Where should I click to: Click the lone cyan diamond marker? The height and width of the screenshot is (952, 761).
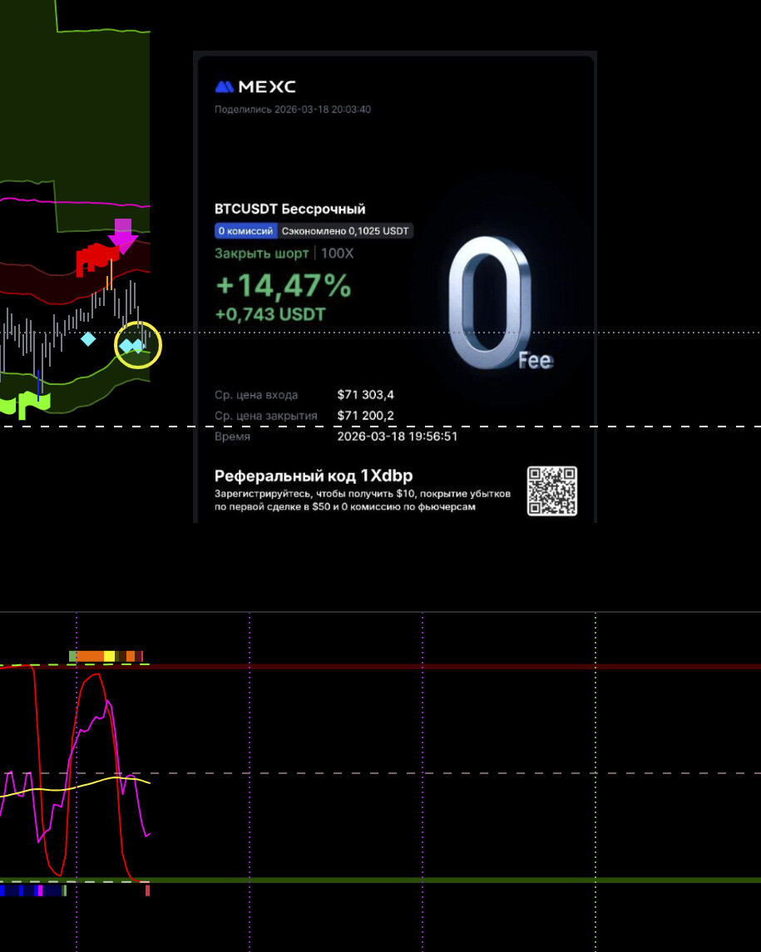tap(88, 338)
